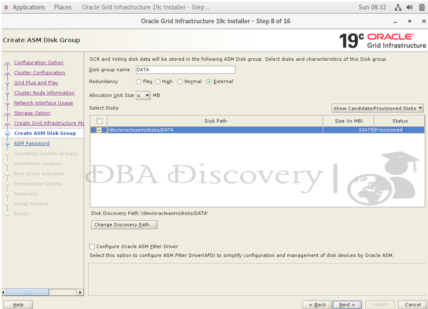428x309 pixels.
Task: Click the 20479 size cell
Action: point(349,130)
